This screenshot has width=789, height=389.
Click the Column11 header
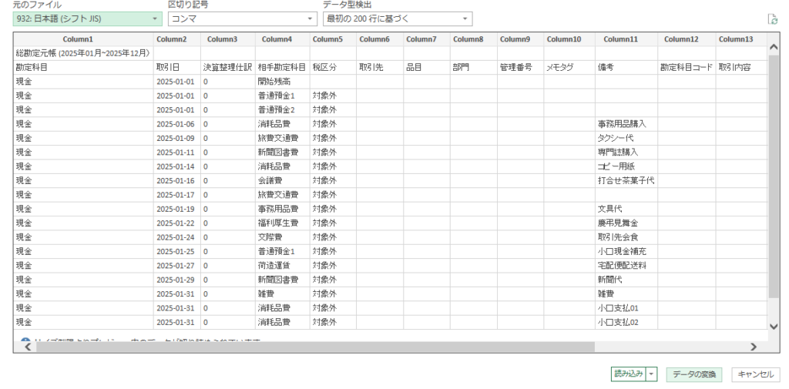tap(625, 39)
